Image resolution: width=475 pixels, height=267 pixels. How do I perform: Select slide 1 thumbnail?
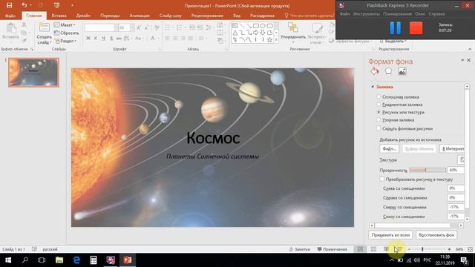(33, 73)
